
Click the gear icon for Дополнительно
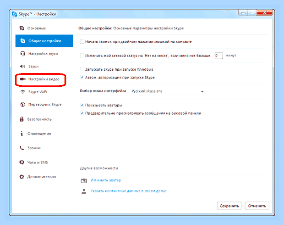click(x=22, y=177)
